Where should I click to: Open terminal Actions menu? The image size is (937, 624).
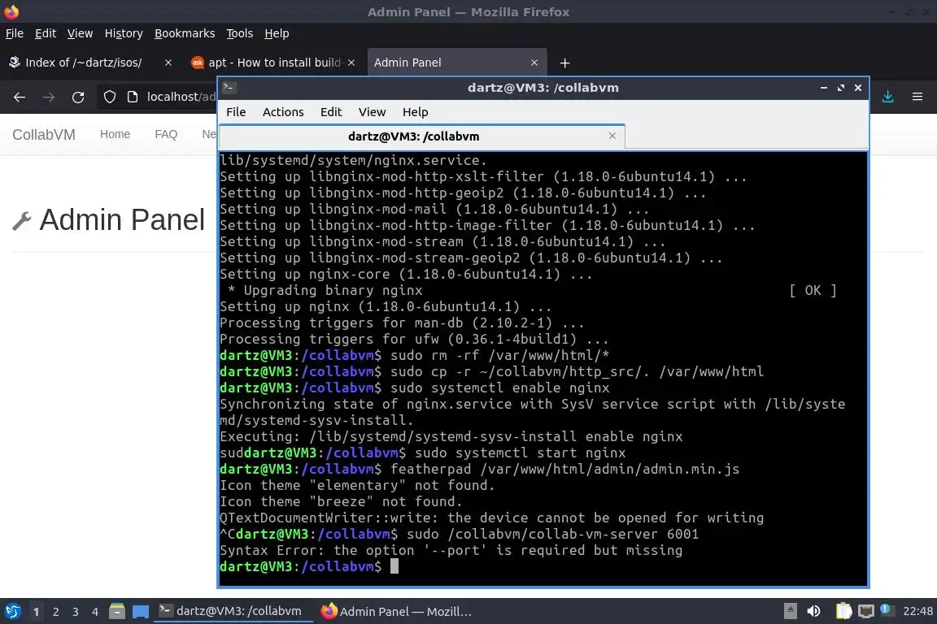point(283,111)
